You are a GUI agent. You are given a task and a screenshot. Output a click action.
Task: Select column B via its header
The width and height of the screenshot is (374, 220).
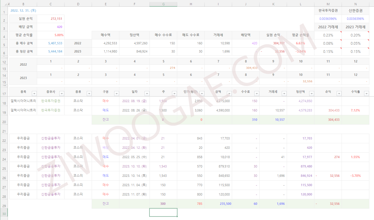tap(23, 4)
